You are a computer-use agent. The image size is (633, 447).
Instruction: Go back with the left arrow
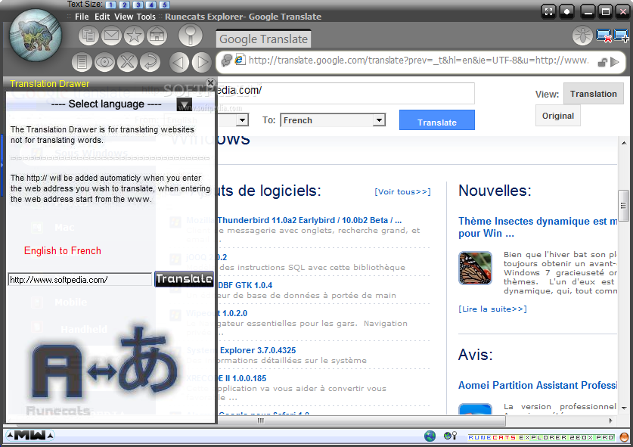pos(178,62)
